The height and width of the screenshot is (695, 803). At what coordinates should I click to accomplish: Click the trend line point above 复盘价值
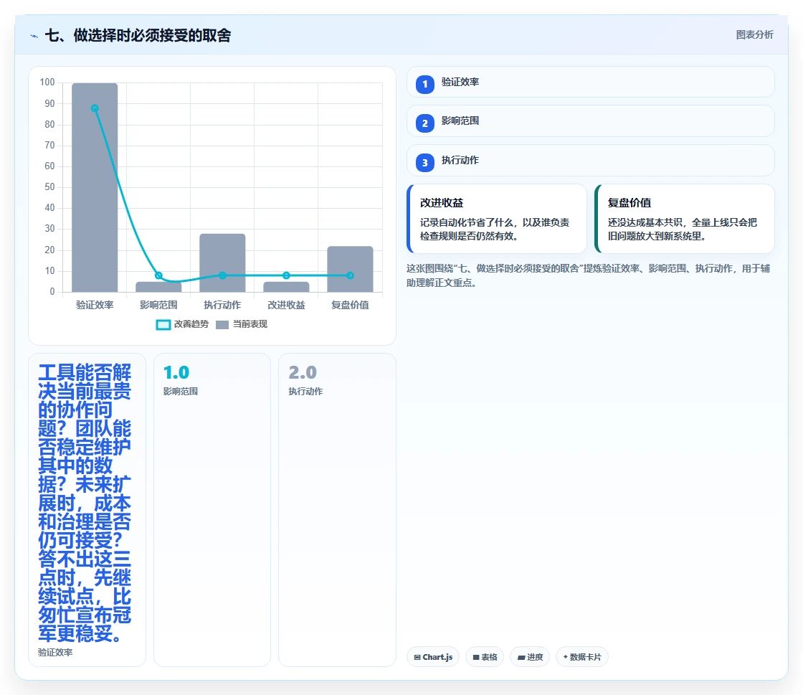click(x=350, y=275)
